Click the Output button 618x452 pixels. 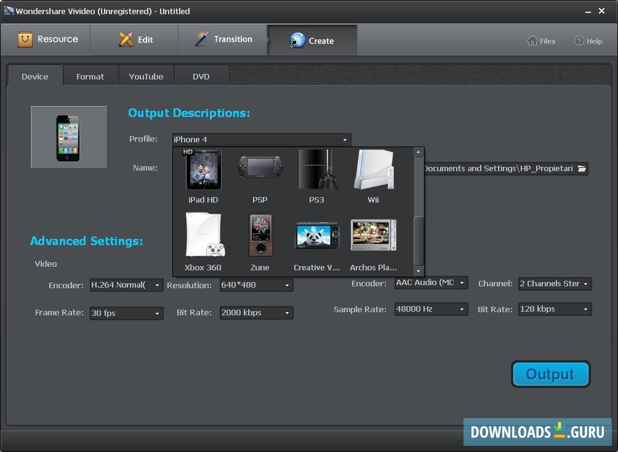tap(550, 374)
